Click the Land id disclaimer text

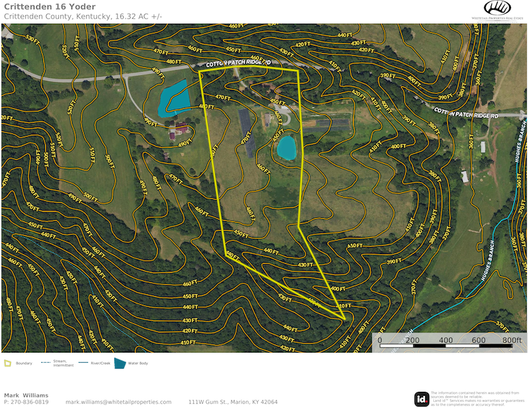pos(476,398)
